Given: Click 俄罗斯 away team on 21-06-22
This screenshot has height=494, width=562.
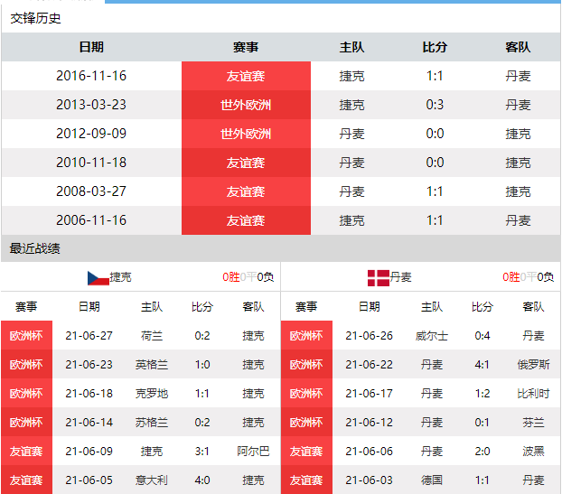Looking at the screenshot, I should (x=533, y=365).
